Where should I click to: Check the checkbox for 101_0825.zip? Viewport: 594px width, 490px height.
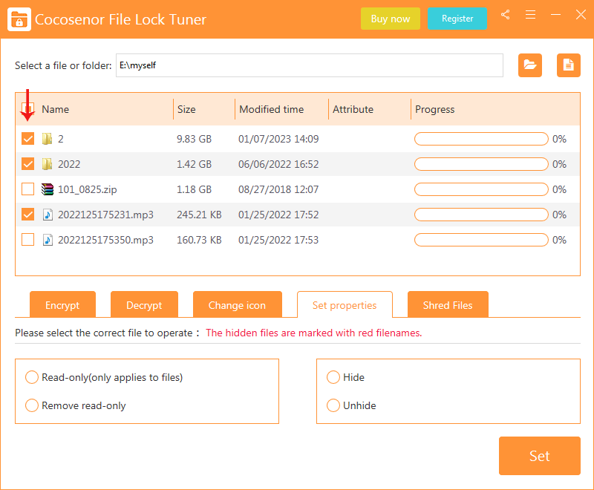pyautogui.click(x=27, y=189)
